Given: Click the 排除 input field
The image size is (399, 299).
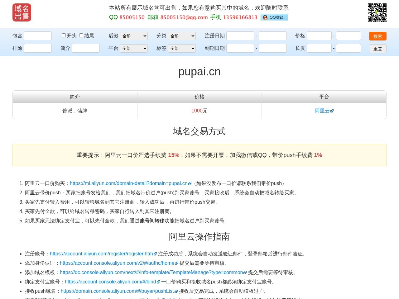Looking at the screenshot, I should [x=38, y=48].
